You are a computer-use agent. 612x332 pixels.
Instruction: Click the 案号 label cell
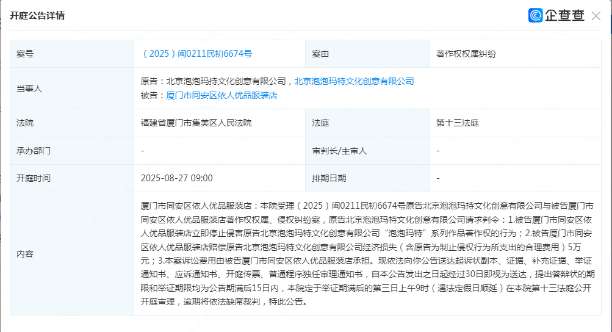(x=72, y=54)
